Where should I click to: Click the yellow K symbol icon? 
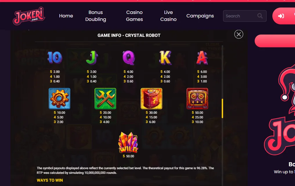165,58
